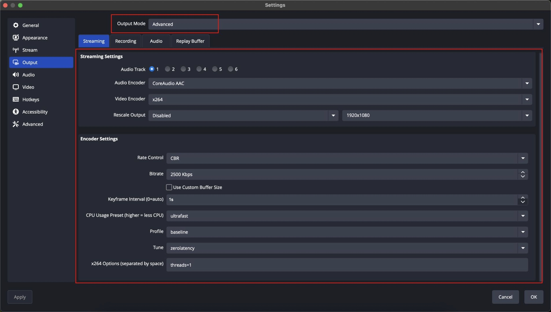The width and height of the screenshot is (551, 312).
Task: Select audio track 6 radio button
Action: [x=230, y=69]
